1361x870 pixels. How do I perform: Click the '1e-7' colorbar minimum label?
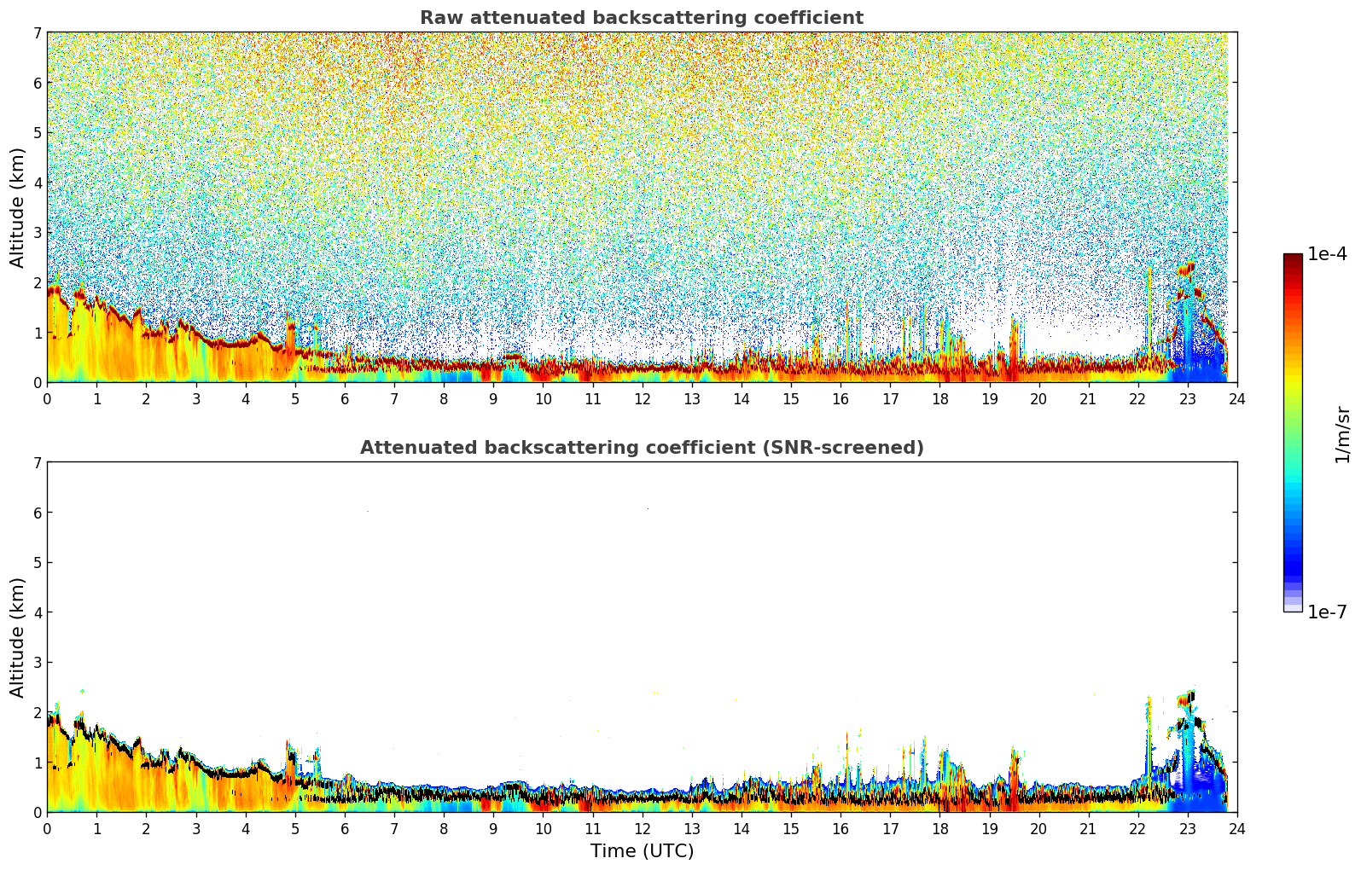coord(1327,612)
